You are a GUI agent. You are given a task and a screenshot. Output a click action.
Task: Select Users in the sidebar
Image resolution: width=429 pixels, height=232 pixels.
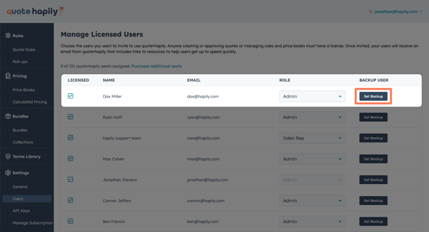pyautogui.click(x=27, y=199)
